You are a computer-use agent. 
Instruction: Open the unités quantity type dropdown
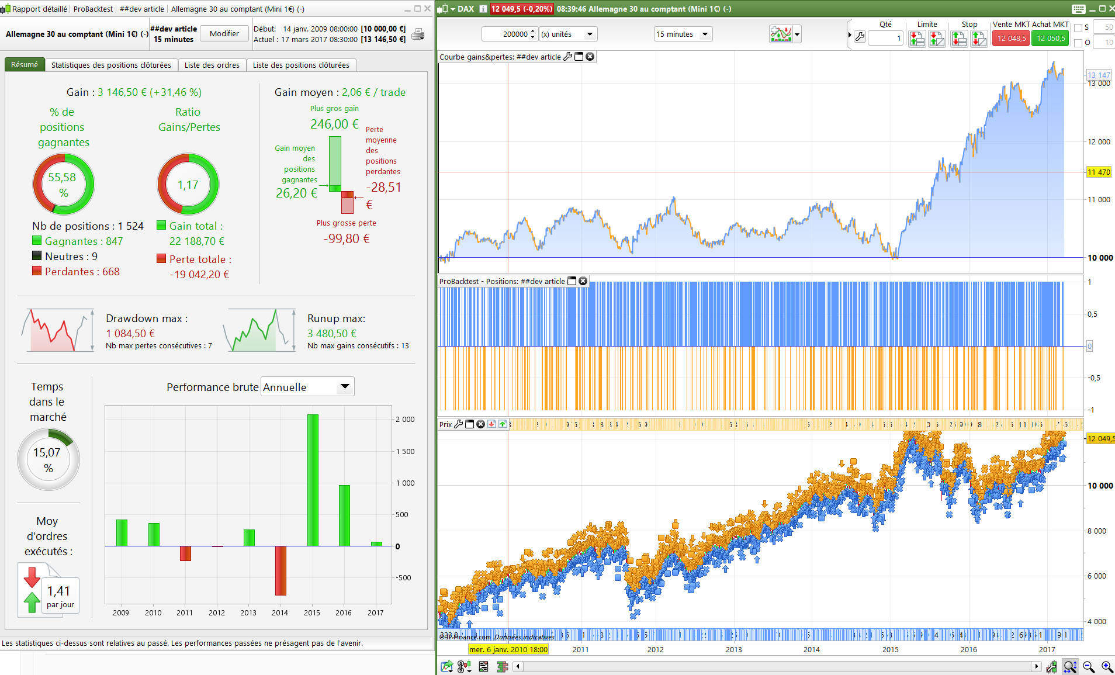[568, 34]
